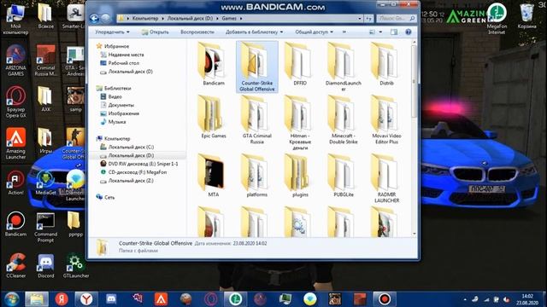Select CD-дисковод (F:) MegaFon
Image resolution: width=547 pixels, height=307 pixels.
[x=133, y=172]
